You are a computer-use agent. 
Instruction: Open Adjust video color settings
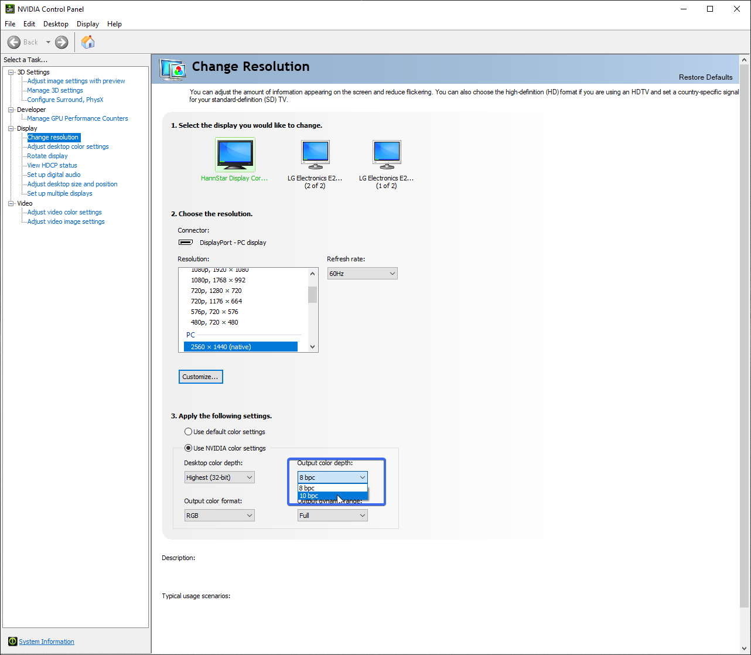click(64, 212)
